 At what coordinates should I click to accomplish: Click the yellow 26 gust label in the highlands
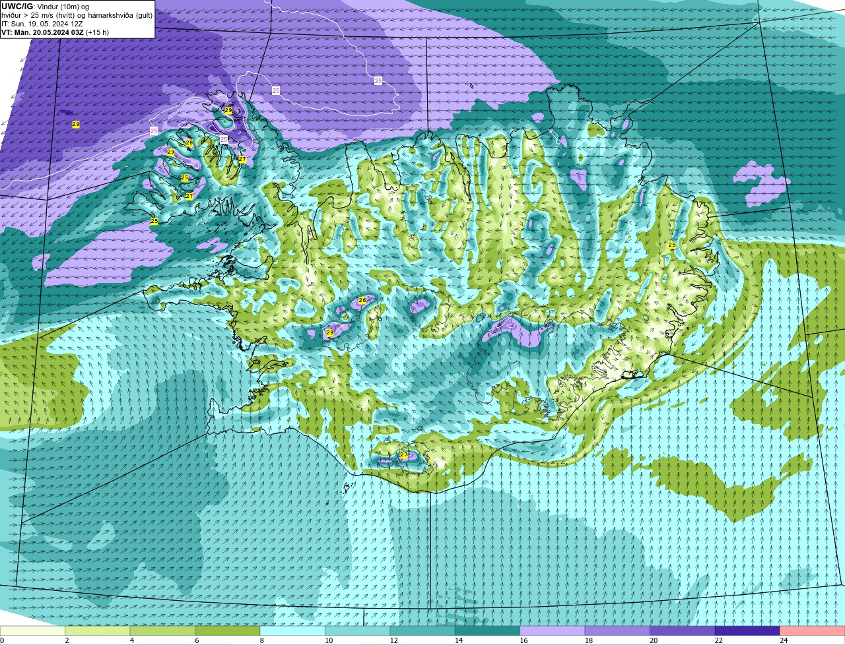click(x=362, y=300)
